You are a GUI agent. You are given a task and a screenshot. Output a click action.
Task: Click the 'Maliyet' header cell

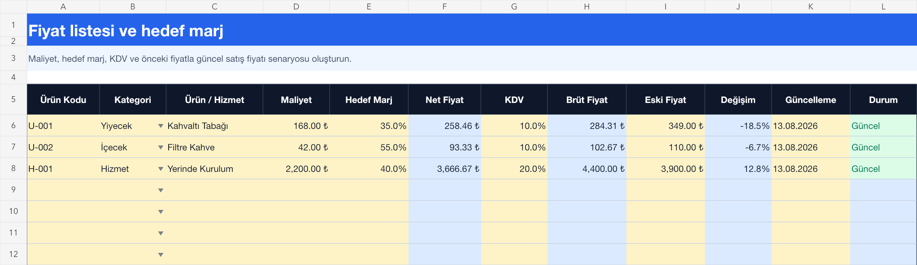point(296,100)
